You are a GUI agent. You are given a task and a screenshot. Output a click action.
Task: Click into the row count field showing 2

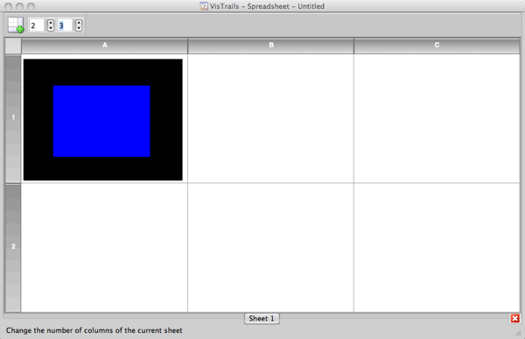pyautogui.click(x=38, y=25)
